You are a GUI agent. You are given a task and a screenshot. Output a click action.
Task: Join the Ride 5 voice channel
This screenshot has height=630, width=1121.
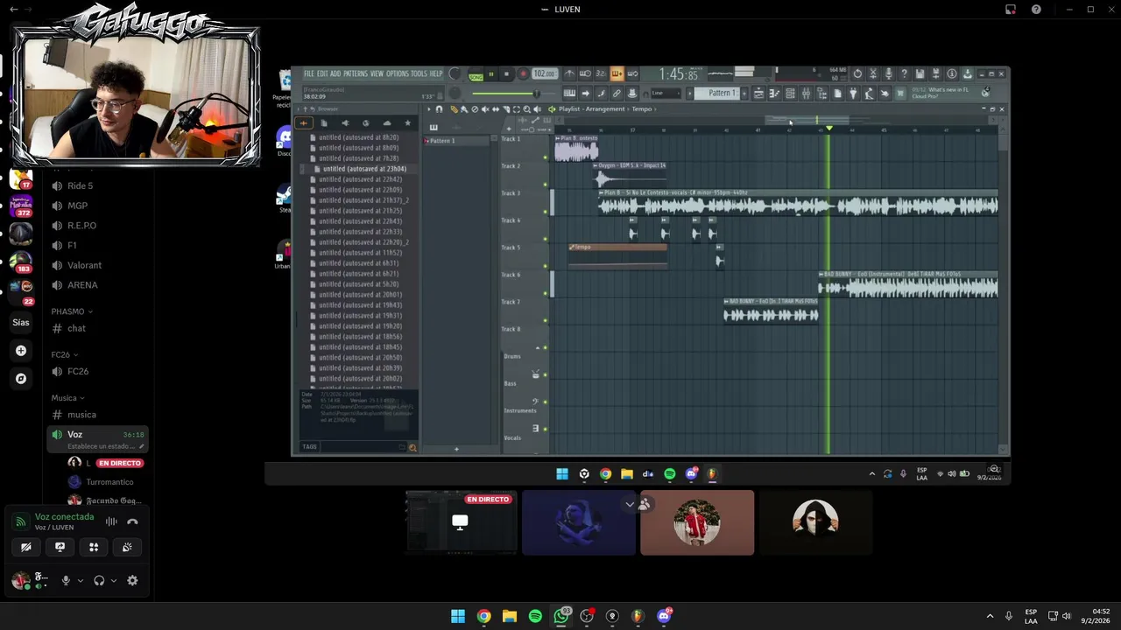(80, 185)
